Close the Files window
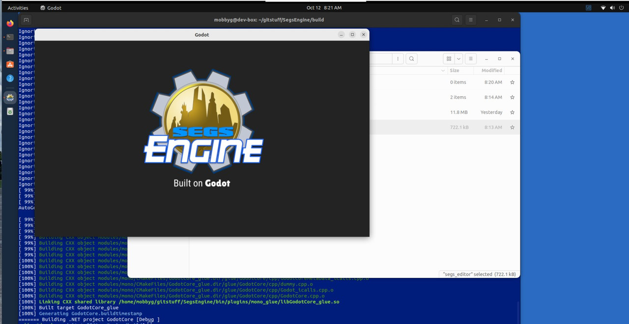The width and height of the screenshot is (629, 324). pyautogui.click(x=513, y=59)
